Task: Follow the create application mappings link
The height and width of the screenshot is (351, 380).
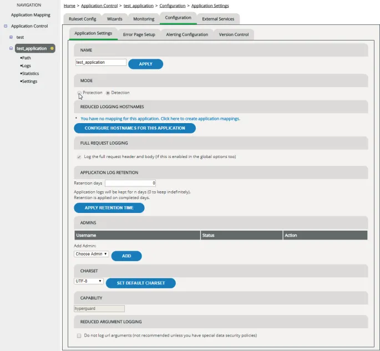Action: click(x=160, y=119)
